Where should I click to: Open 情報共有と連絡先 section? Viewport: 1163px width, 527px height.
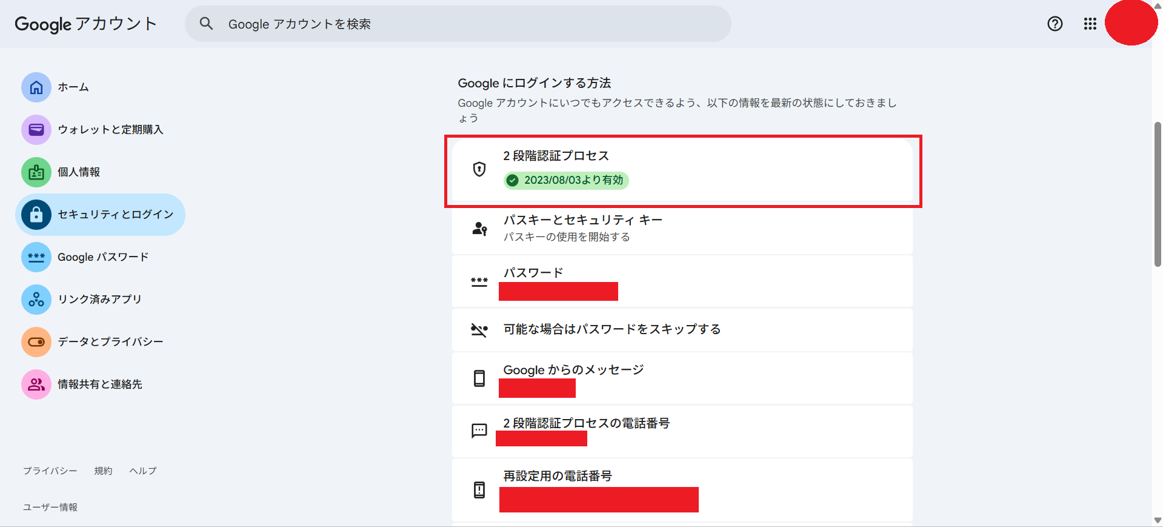tap(100, 384)
